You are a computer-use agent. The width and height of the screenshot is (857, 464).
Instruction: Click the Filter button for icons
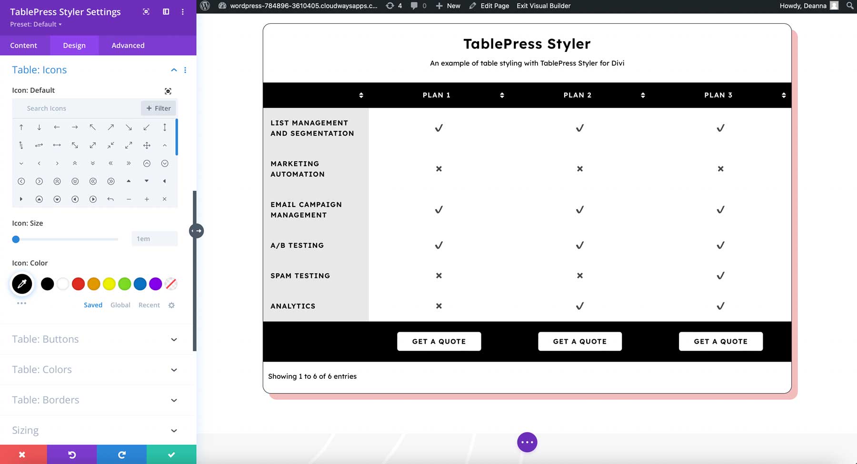point(159,108)
